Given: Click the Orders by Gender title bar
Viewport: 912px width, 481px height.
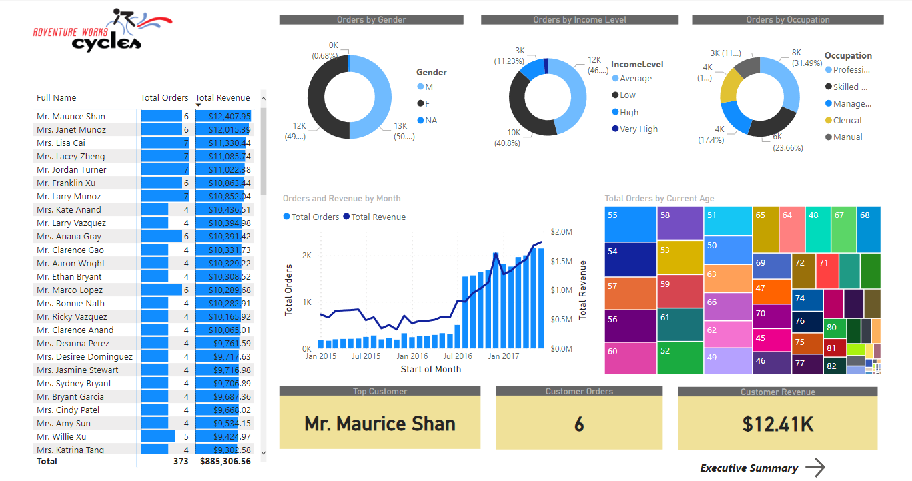Looking at the screenshot, I should (371, 20).
